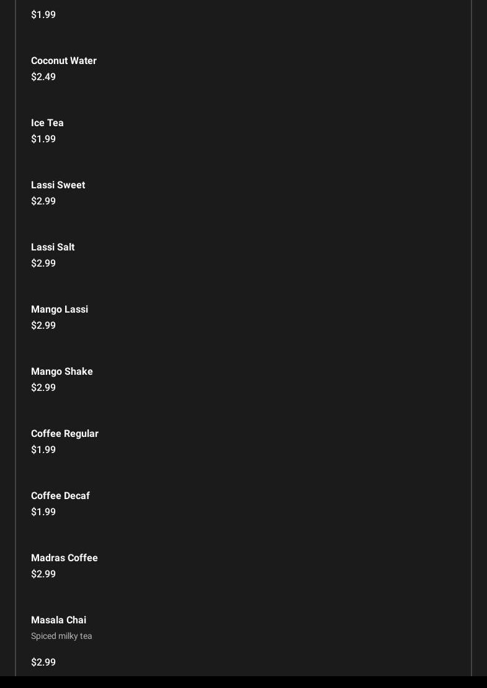Pick the Mango Shake drink
The width and height of the screenshot is (487, 688).
62,372
